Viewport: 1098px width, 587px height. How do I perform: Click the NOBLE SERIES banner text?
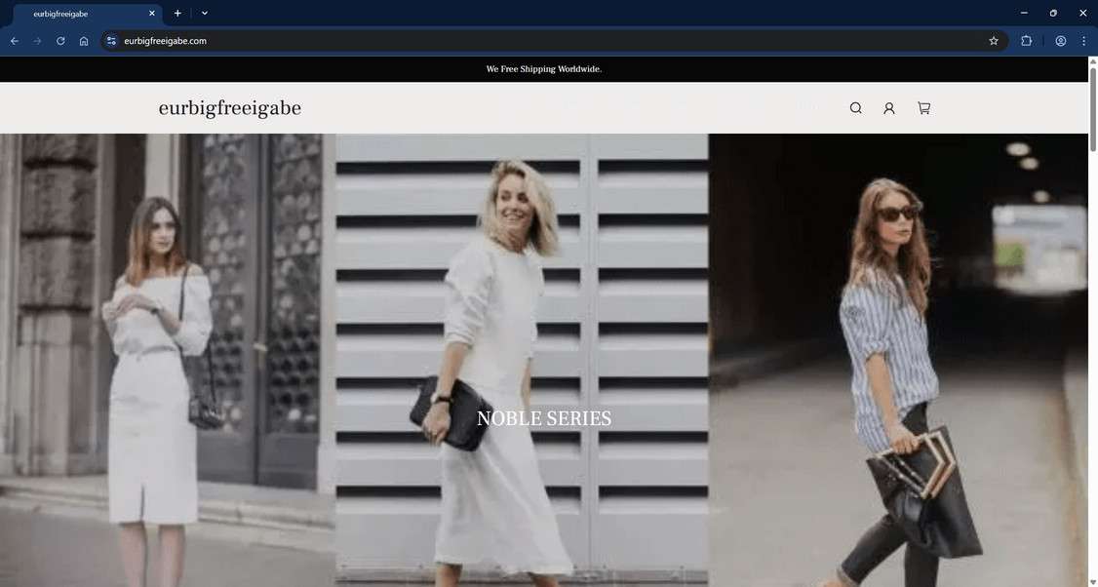click(x=544, y=418)
